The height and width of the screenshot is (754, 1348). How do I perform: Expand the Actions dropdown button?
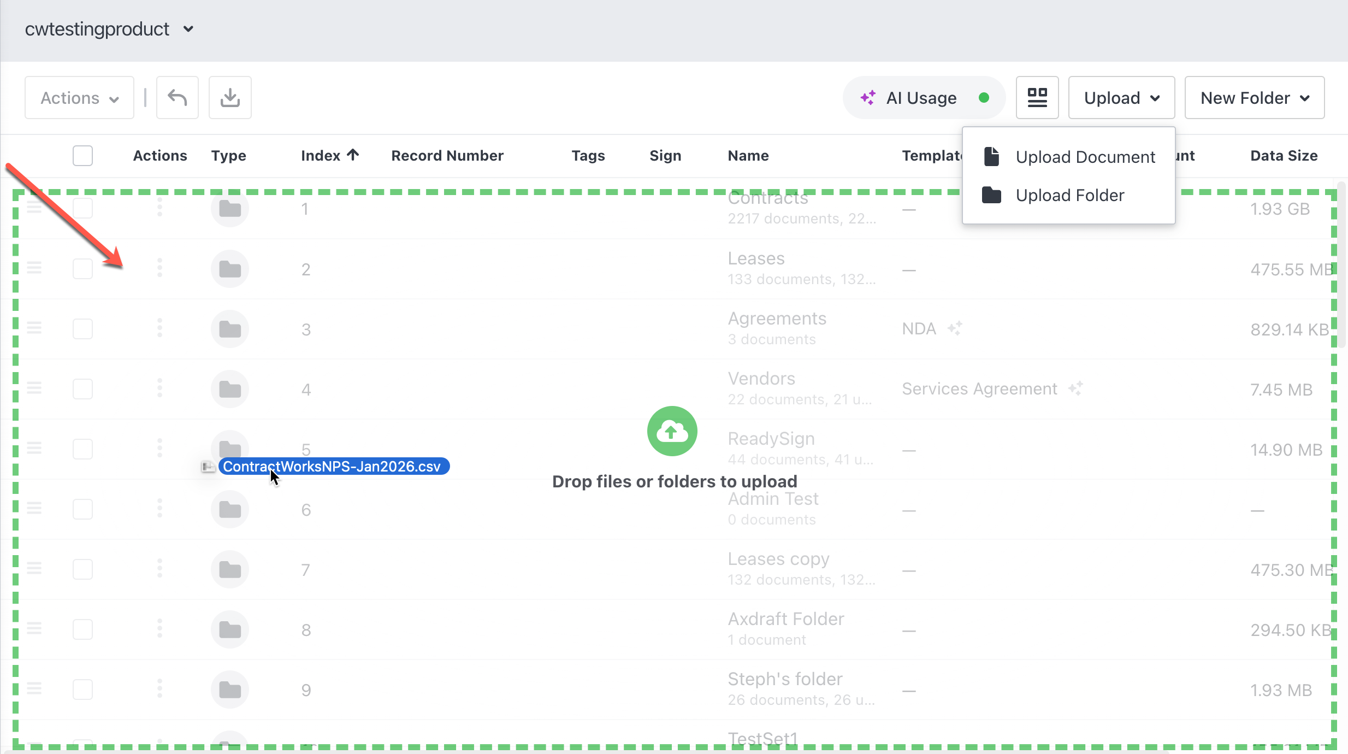pyautogui.click(x=79, y=98)
